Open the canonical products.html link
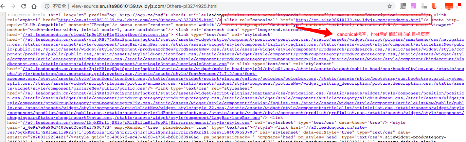The width and height of the screenshot is (466, 142). coord(358,20)
